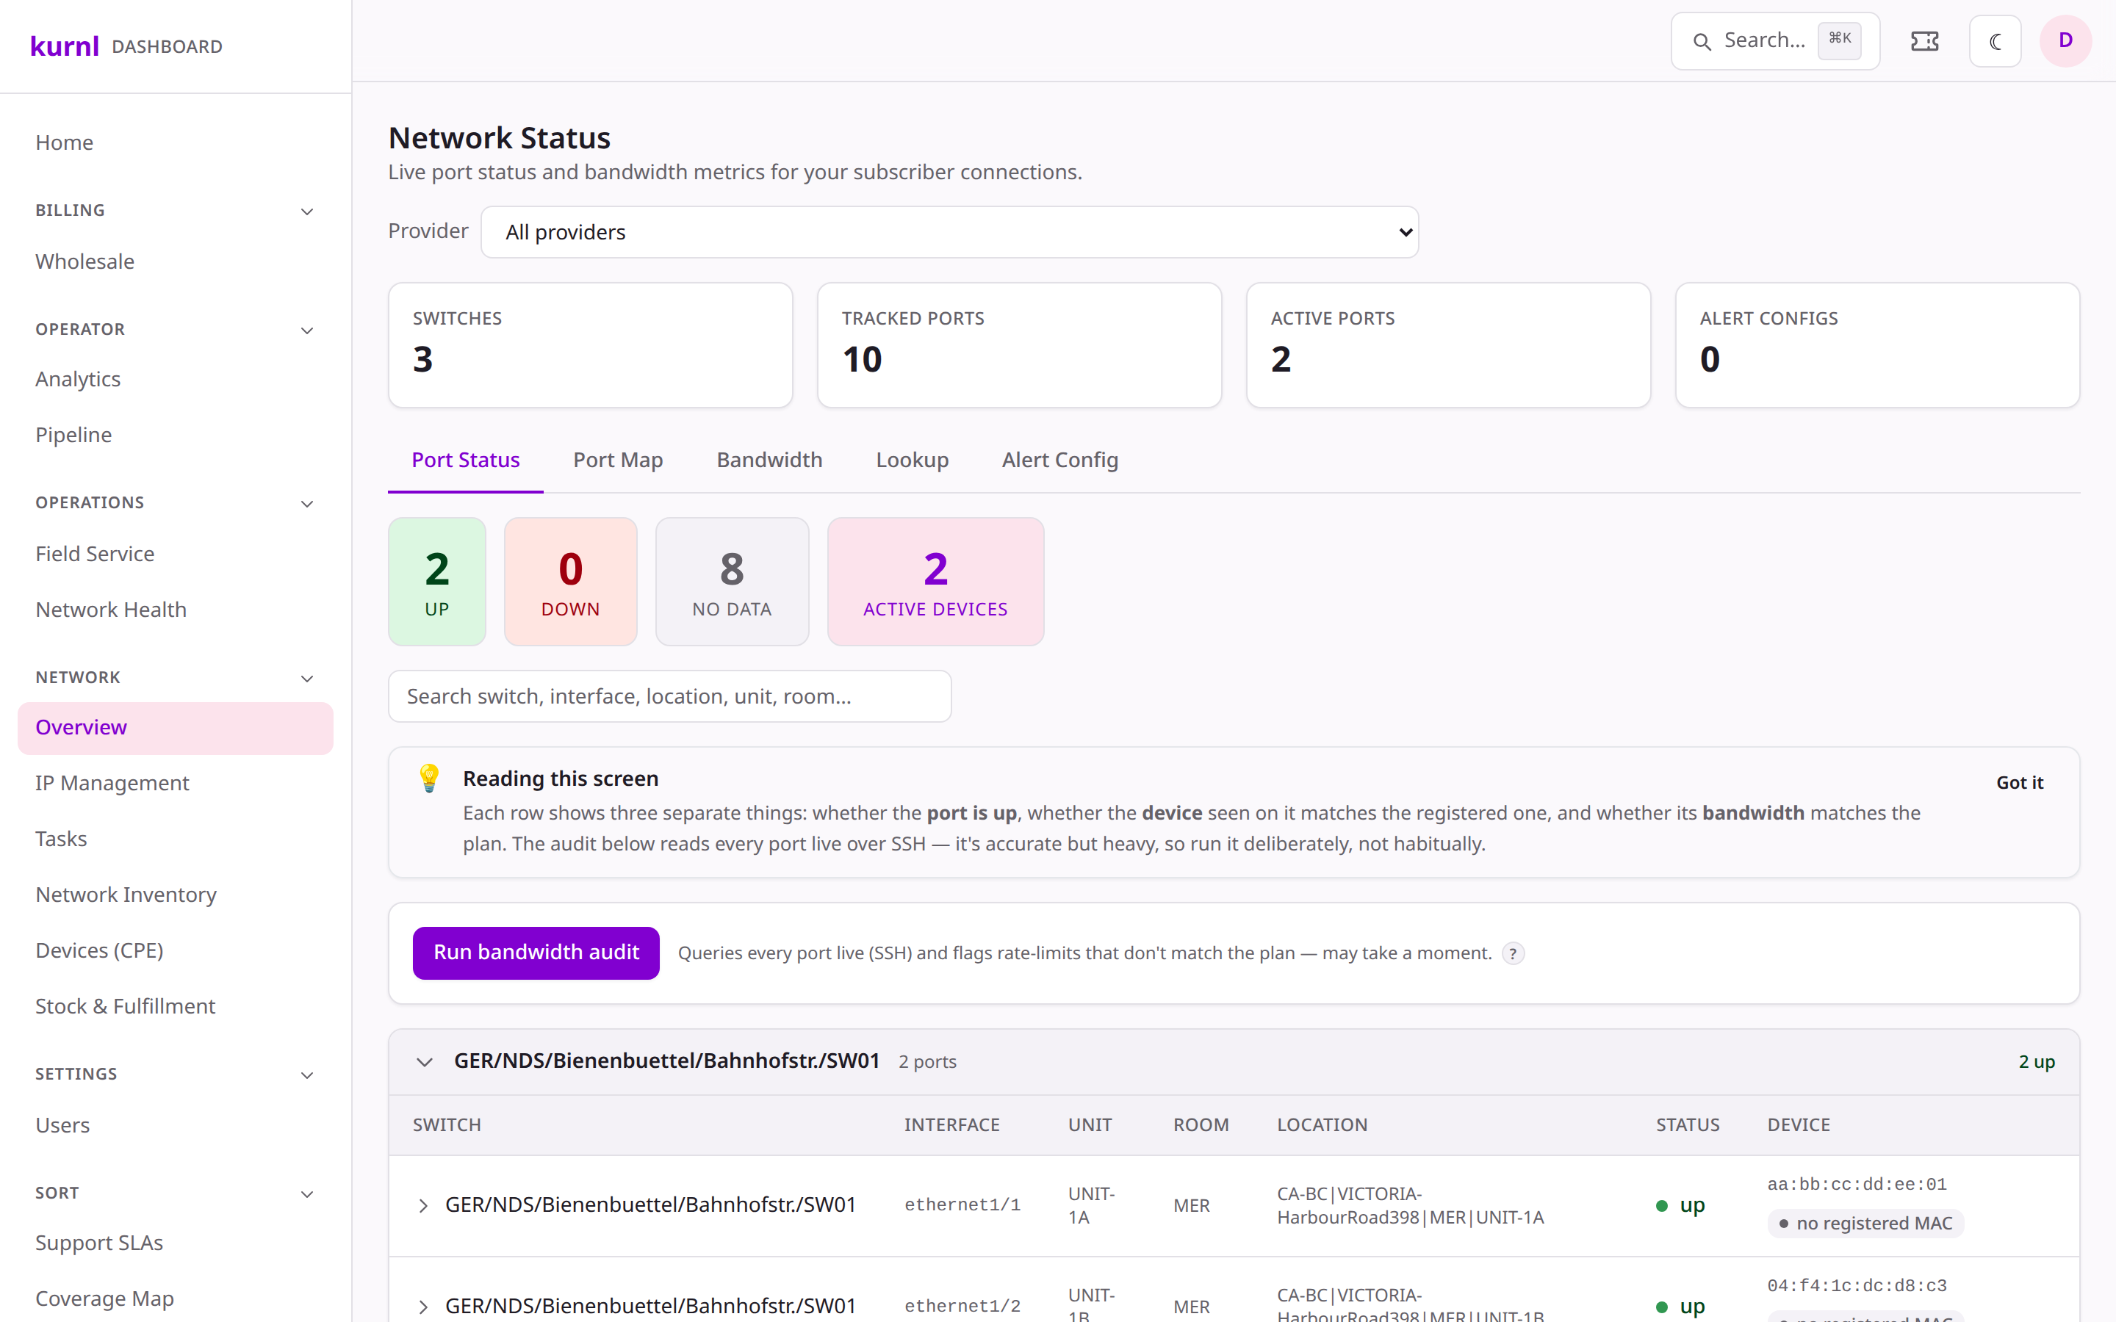Collapse the SETTINGS sidebar section

tap(307, 1074)
